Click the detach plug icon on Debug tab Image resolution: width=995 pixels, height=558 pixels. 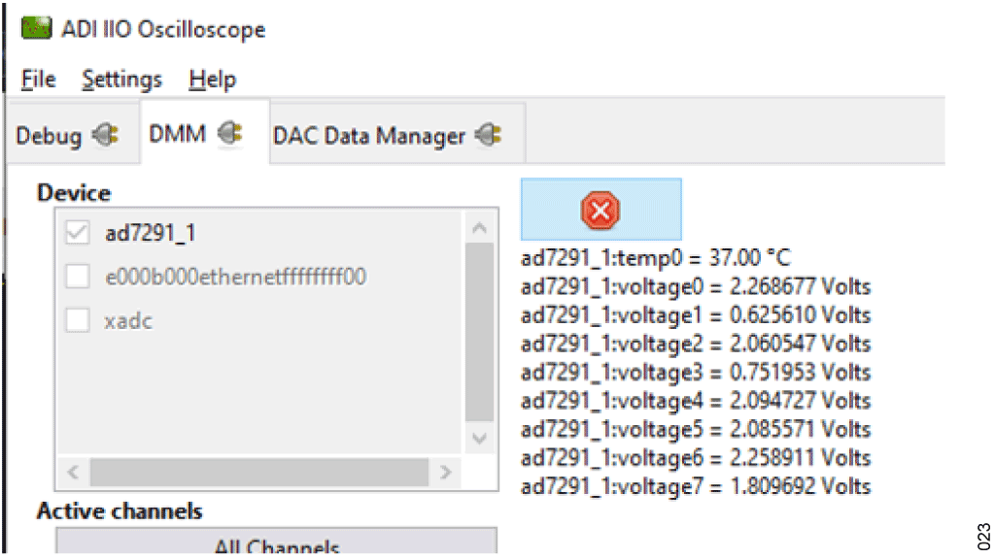coord(105,135)
